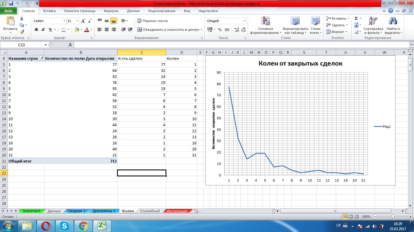414x232 pixels.
Task: Open Названия строк filter dropdown
Action: click(x=42, y=58)
